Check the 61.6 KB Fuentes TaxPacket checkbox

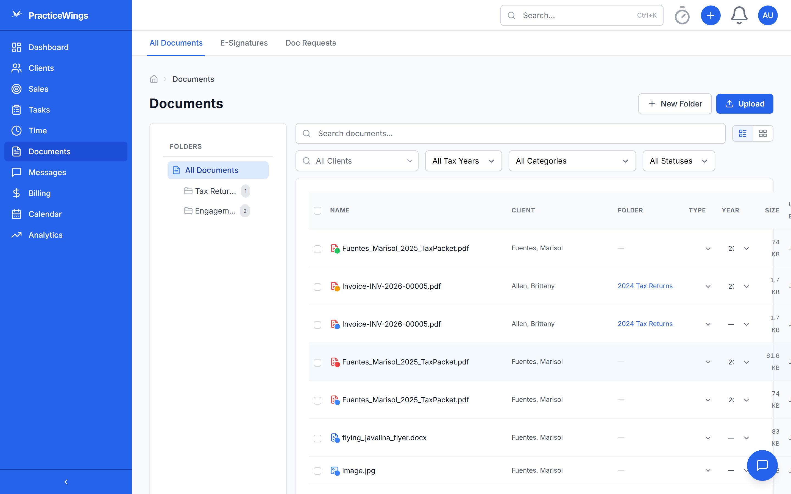coord(317,363)
